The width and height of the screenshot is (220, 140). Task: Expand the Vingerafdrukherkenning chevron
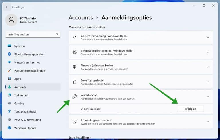pos(208,52)
